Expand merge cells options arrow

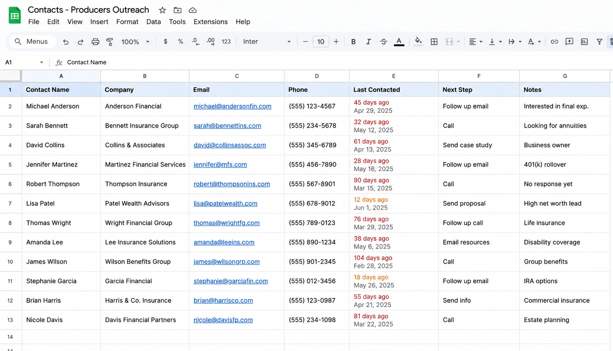click(x=458, y=42)
